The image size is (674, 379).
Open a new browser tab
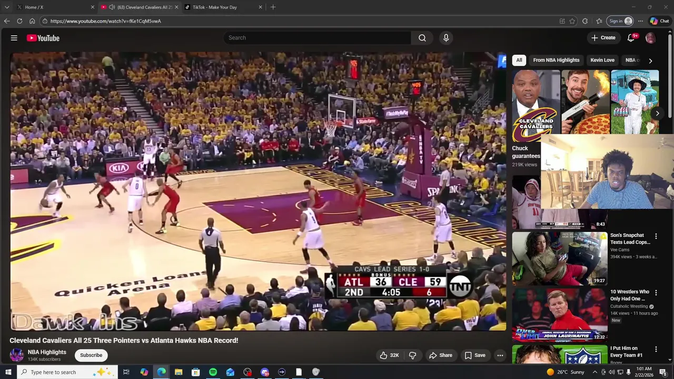(273, 7)
